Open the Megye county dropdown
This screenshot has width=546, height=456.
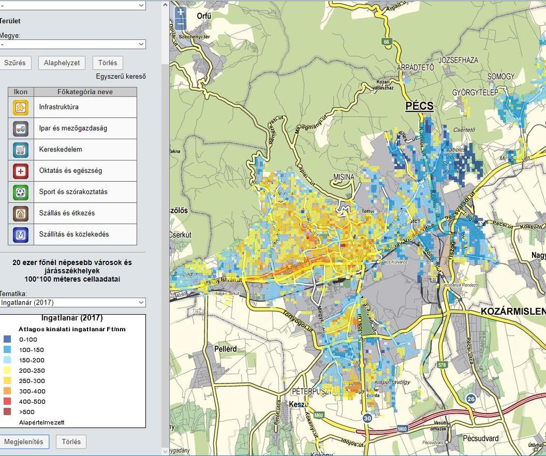[x=73, y=44]
